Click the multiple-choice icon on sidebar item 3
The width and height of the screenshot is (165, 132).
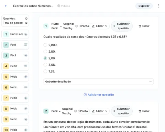(x=26, y=55)
